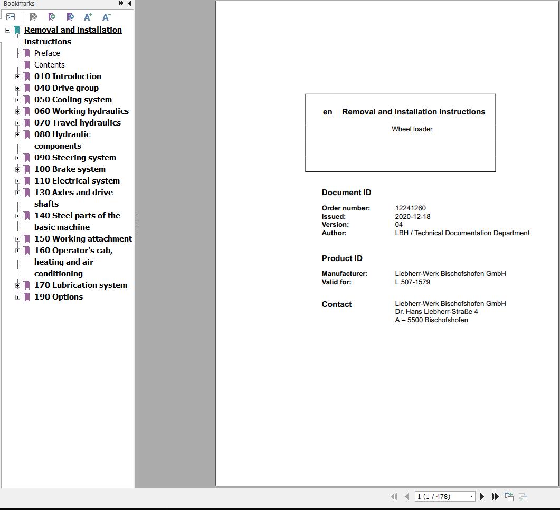The image size is (560, 510).
Task: Expand the 050 Cooling system bookmark
Action: [17, 100]
